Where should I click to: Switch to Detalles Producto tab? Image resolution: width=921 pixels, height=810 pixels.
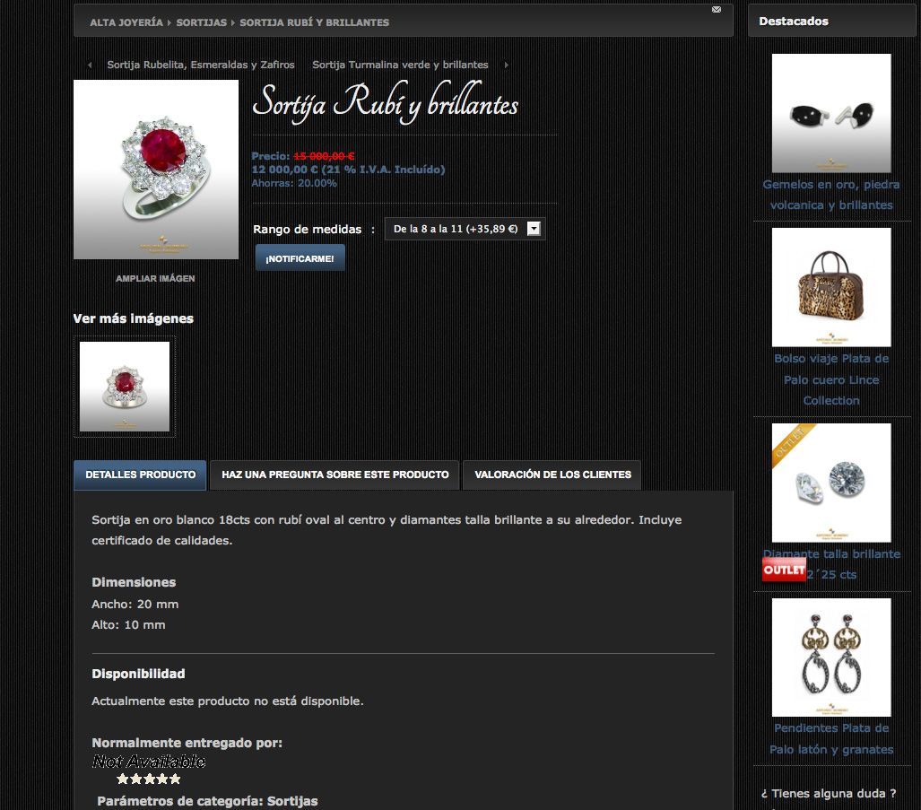141,475
